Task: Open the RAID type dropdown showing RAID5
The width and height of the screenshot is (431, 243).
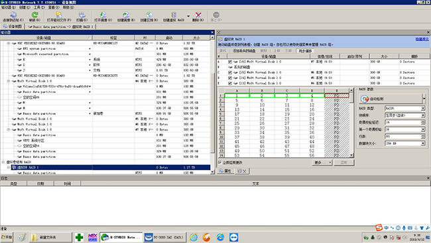Action: 405,108
